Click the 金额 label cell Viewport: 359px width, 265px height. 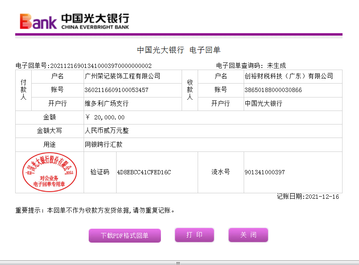click(x=49, y=117)
